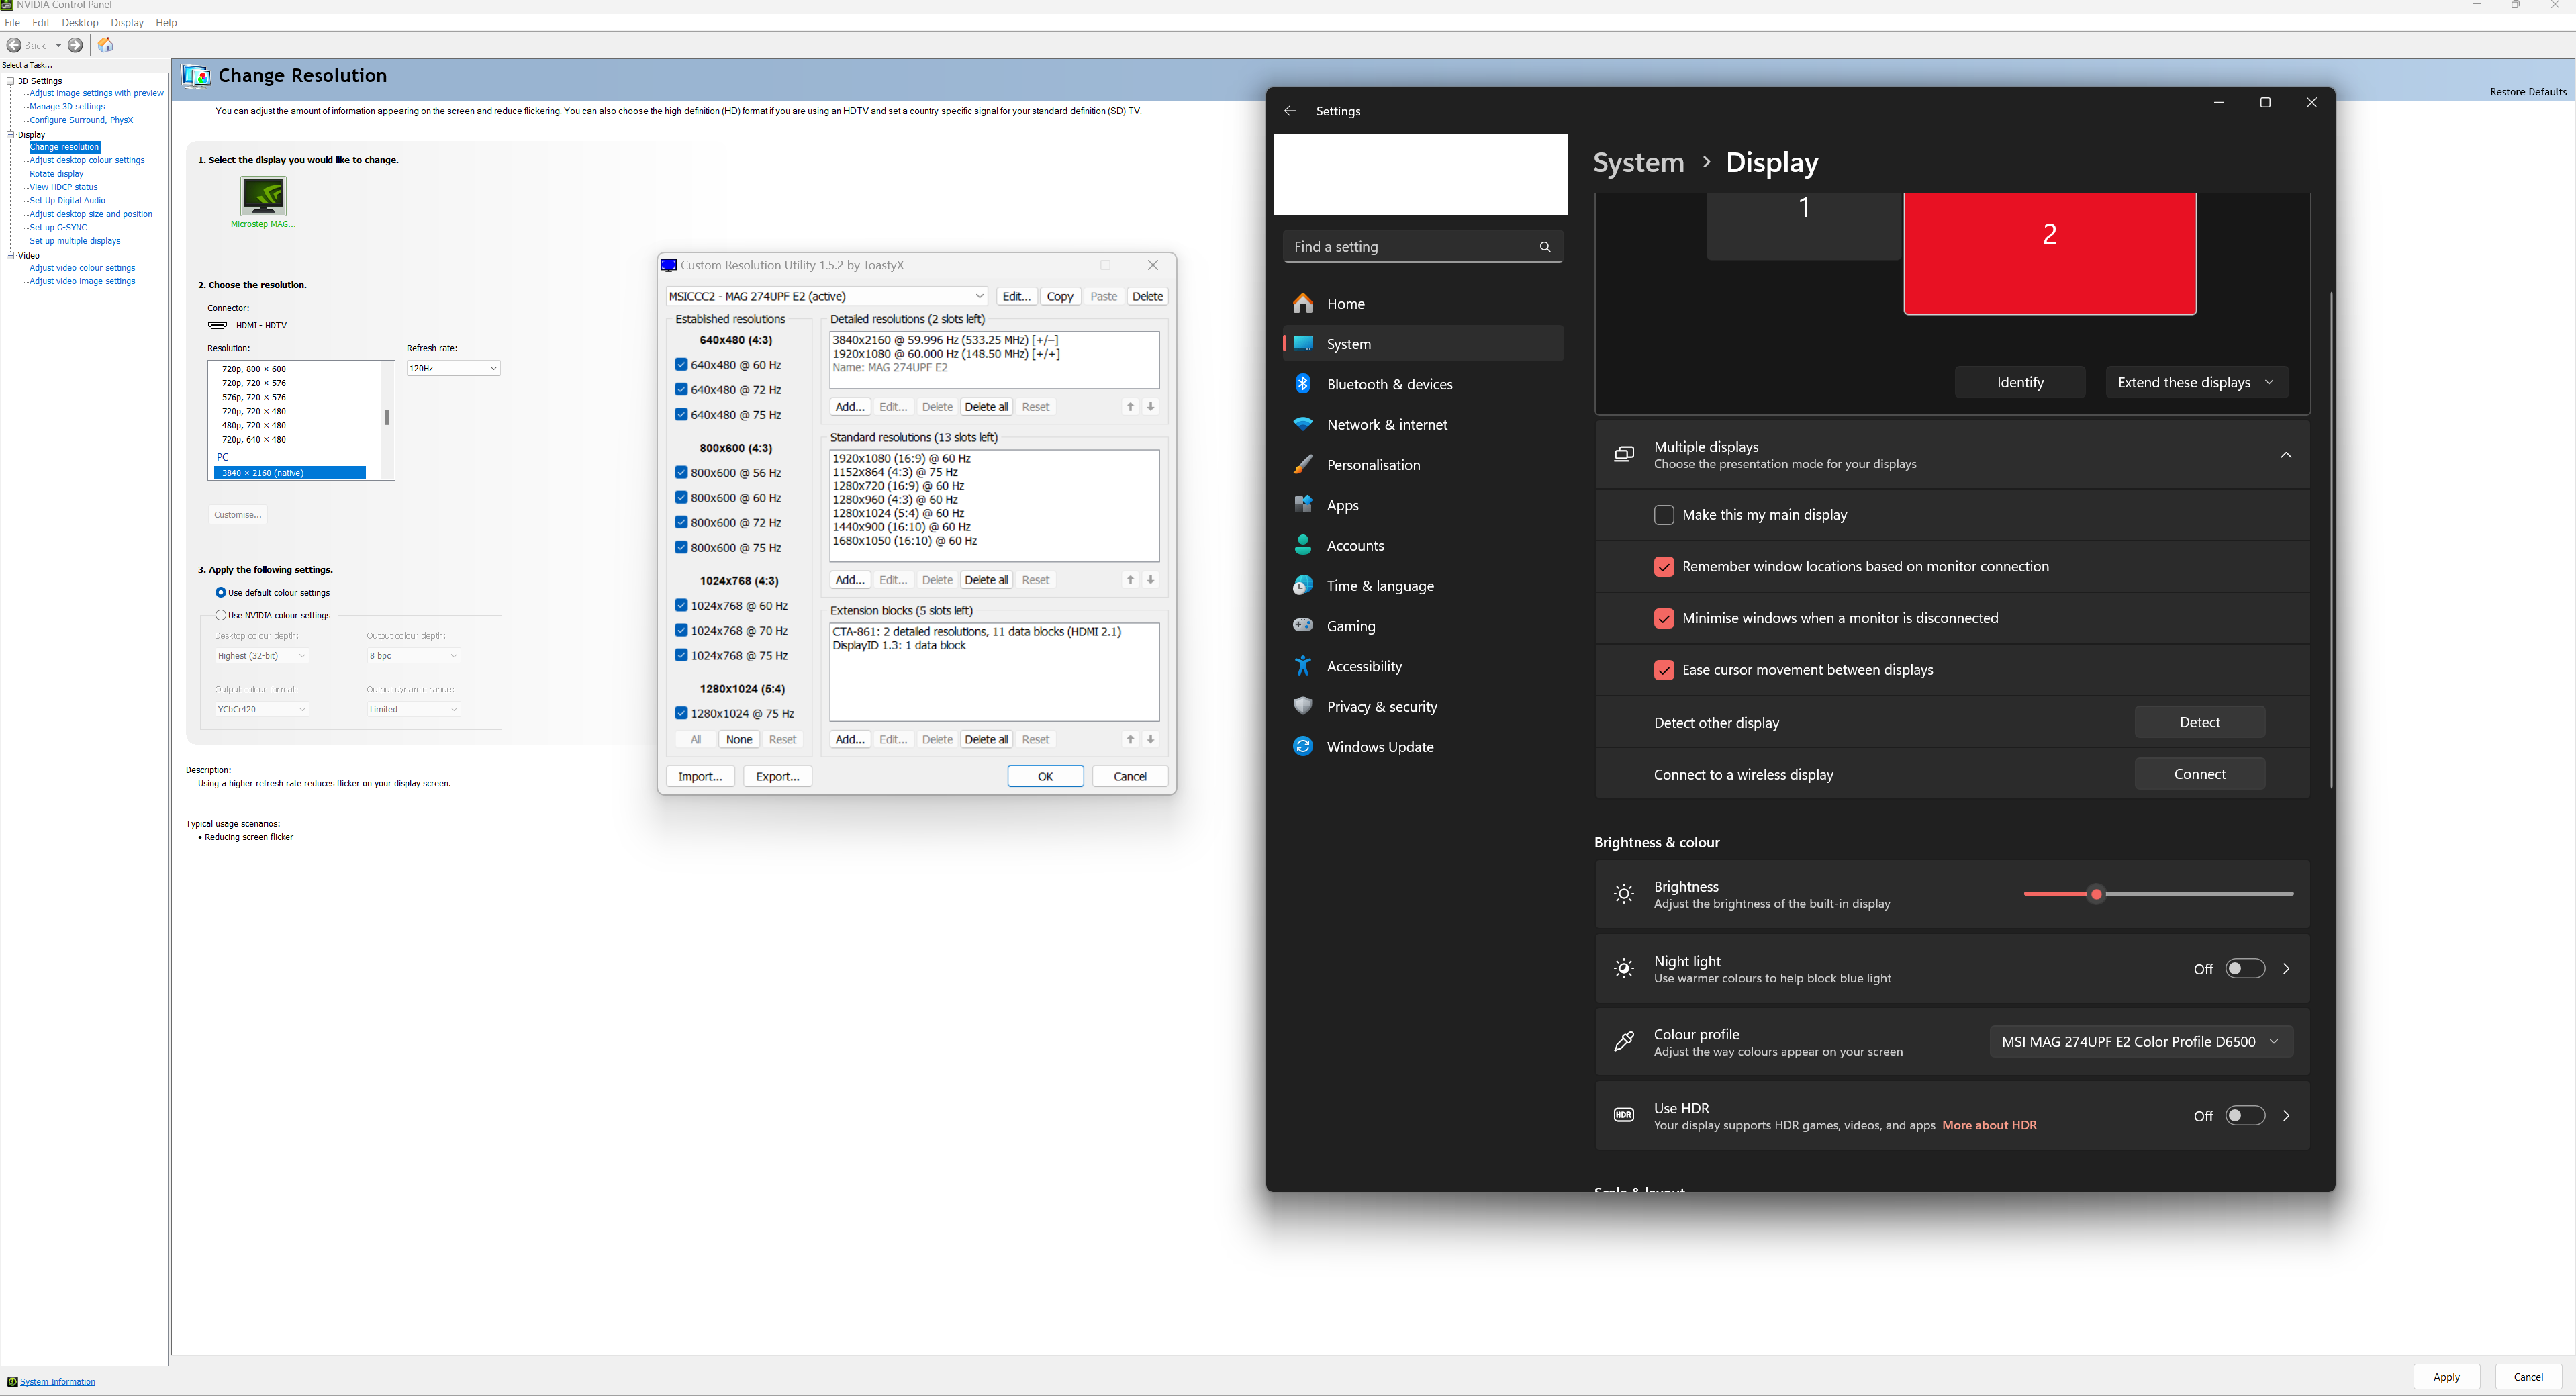Click the NVIDIA home icon in toolbar
Image resolution: width=2576 pixels, height=1396 pixels.
[106, 45]
